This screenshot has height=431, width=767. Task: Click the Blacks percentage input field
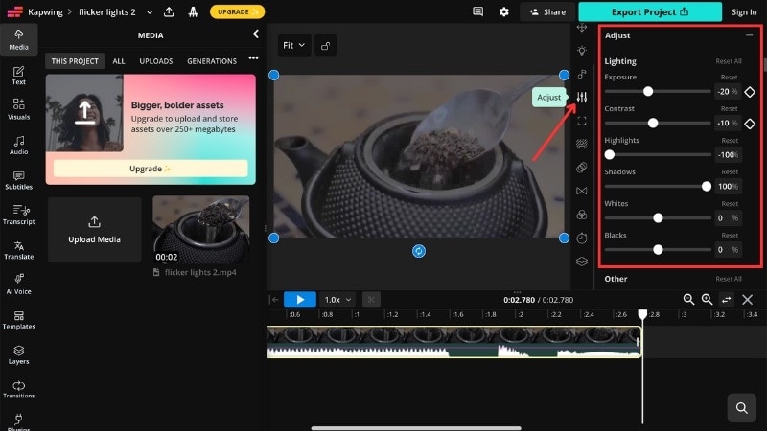point(728,250)
